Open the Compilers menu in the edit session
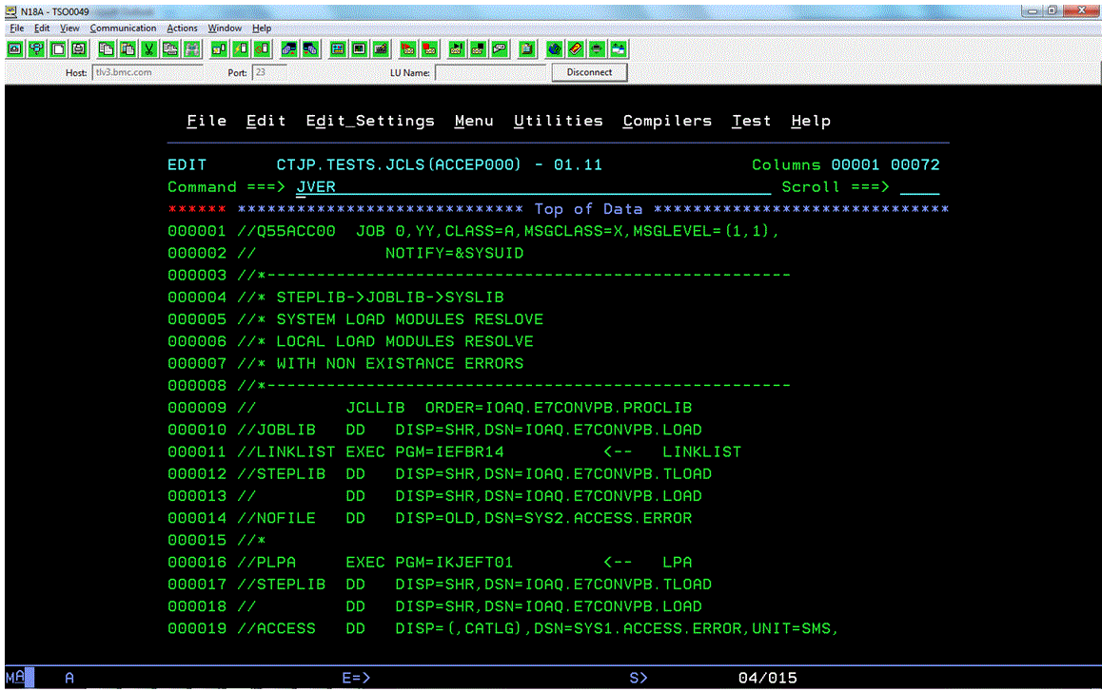This screenshot has width=1102, height=691. tap(666, 120)
